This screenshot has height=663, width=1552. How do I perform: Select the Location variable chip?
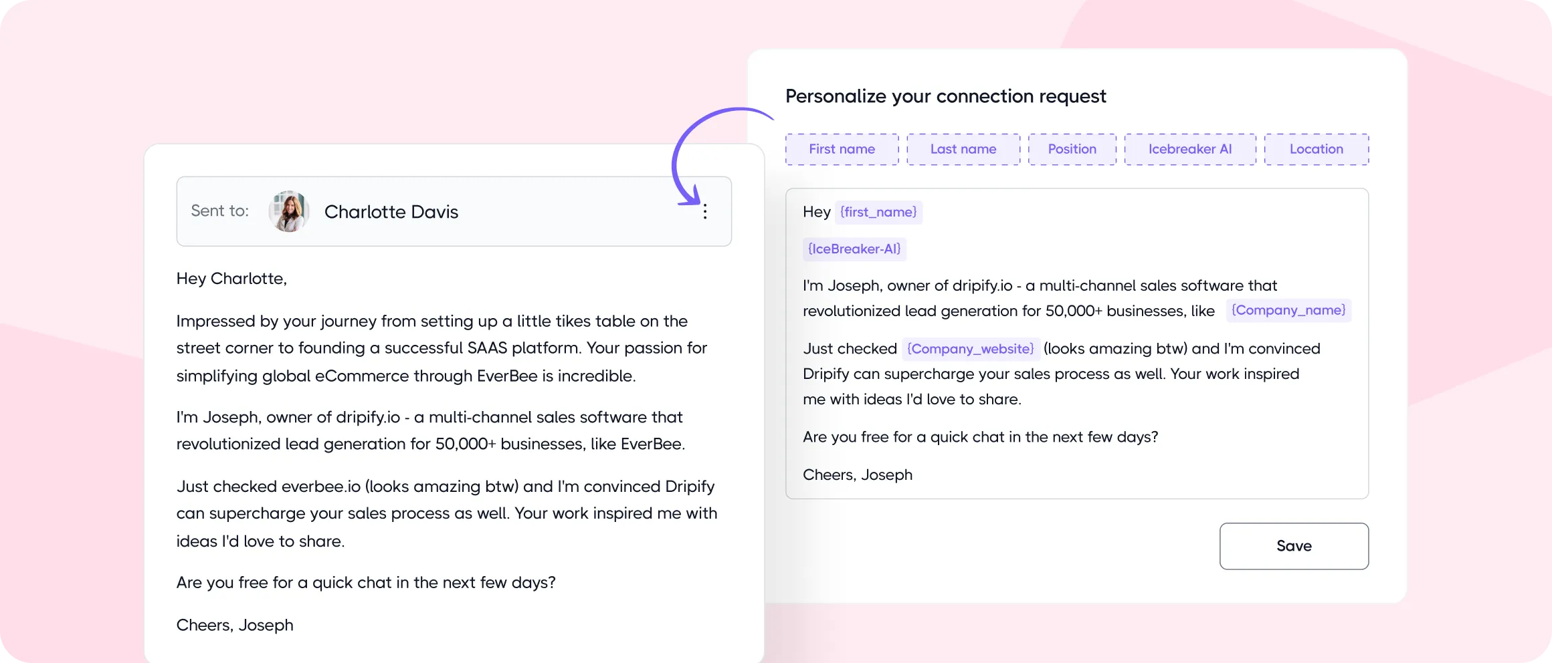click(x=1315, y=149)
